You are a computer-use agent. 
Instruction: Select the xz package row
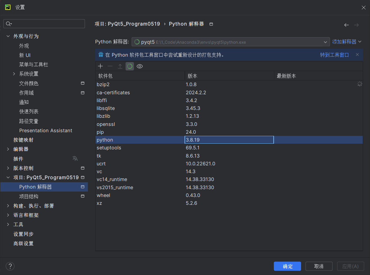pyautogui.click(x=229, y=203)
